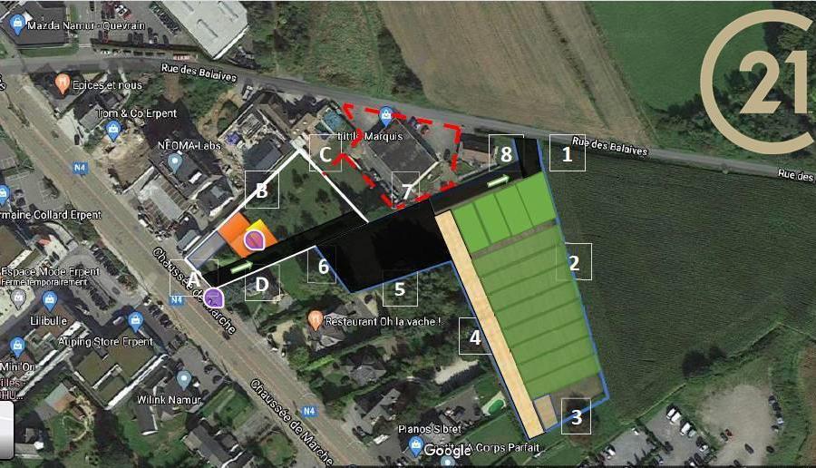Viewport: 816px width, 468px height.
Task: Open the Lilibulle shopping marker
Action: (x=50, y=300)
